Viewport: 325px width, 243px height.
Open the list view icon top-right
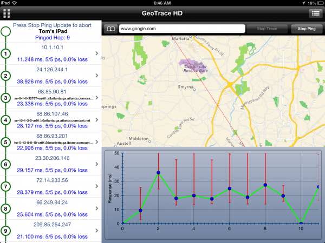315,13
